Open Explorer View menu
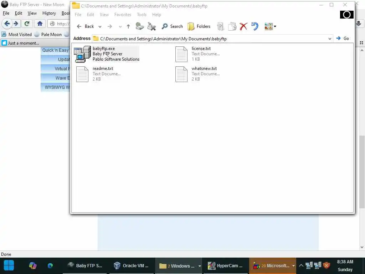The image size is (365, 274). [104, 14]
